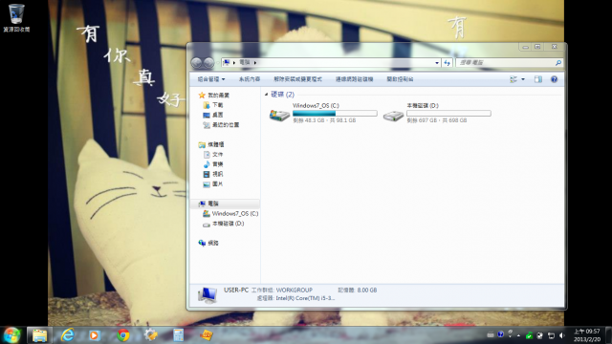Click the magnifier search icon
Viewport: 612px width, 344px height.
558,62
